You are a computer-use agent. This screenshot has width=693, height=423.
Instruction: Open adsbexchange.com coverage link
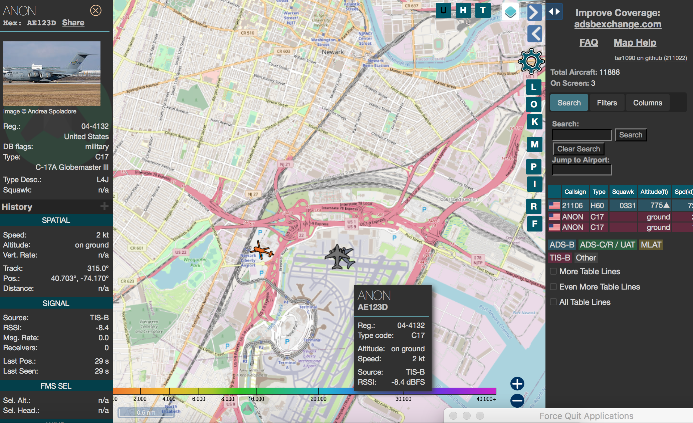(x=618, y=24)
